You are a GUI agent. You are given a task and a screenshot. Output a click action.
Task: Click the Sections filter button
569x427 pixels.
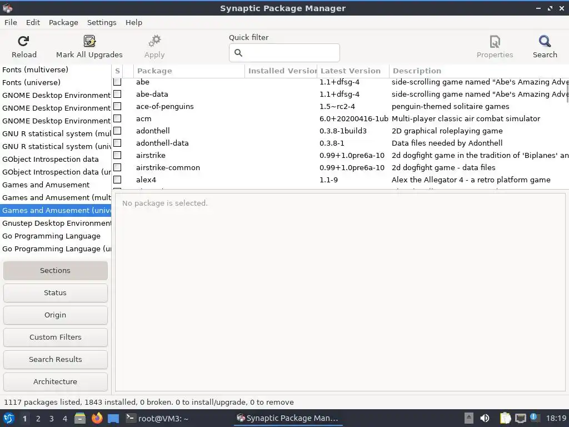pos(55,271)
